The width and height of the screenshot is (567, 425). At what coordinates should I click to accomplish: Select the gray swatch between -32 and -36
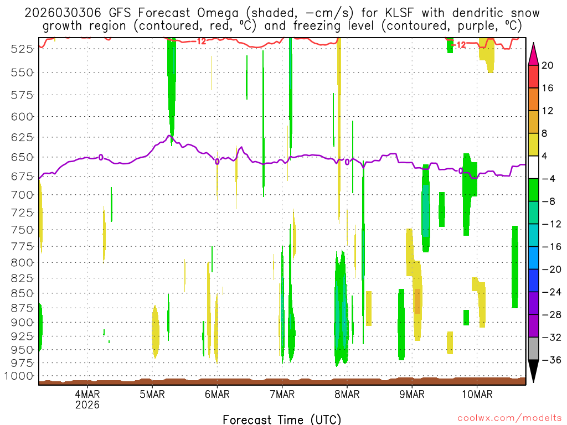click(x=533, y=349)
